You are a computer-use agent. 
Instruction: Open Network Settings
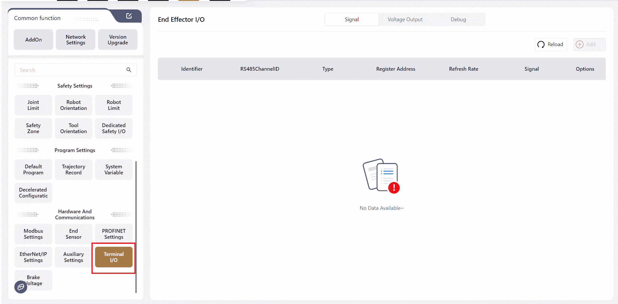pos(76,40)
